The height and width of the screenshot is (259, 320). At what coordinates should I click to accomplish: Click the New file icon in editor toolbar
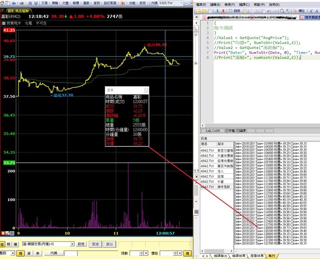click(x=199, y=11)
